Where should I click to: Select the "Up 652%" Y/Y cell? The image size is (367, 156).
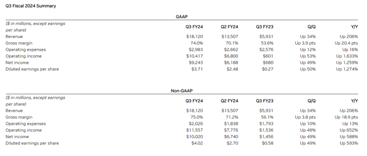click(x=349, y=130)
